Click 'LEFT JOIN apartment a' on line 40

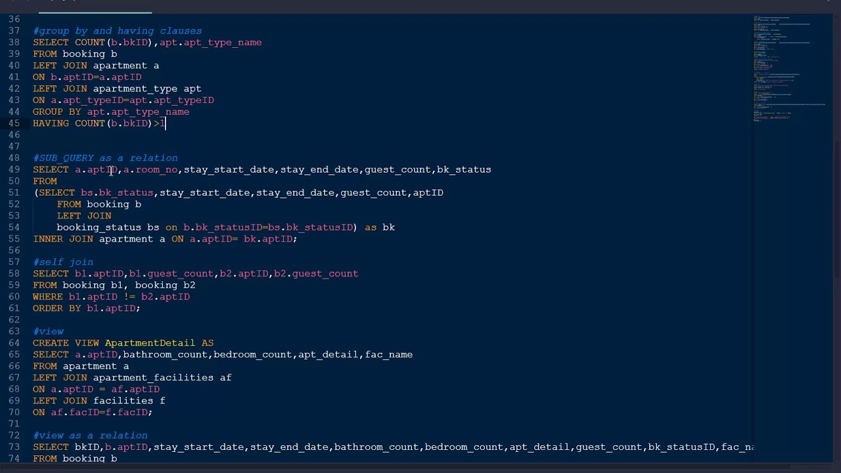click(96, 66)
